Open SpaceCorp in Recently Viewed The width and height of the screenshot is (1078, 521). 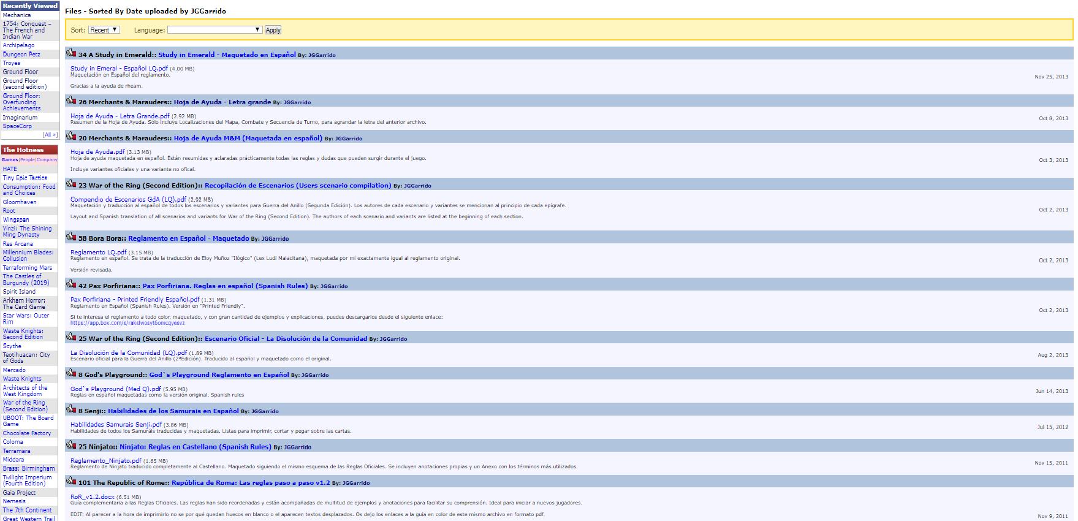[17, 126]
